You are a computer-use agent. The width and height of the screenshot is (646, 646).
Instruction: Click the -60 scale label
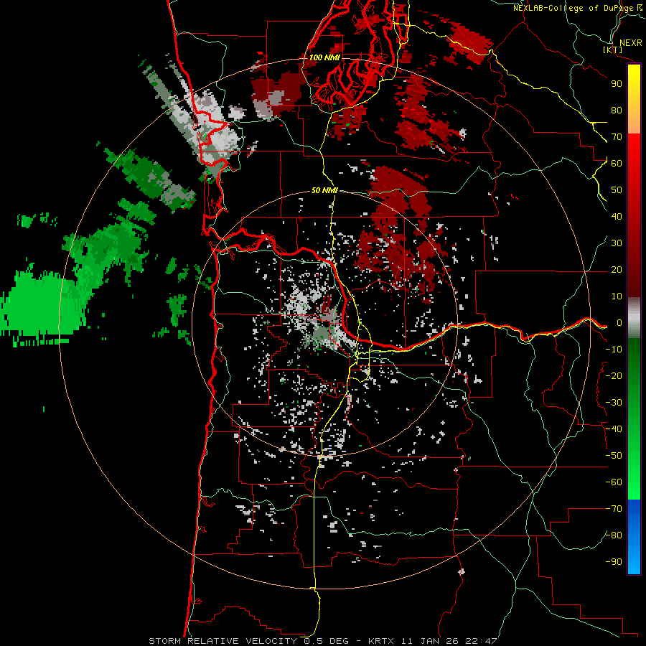(614, 482)
